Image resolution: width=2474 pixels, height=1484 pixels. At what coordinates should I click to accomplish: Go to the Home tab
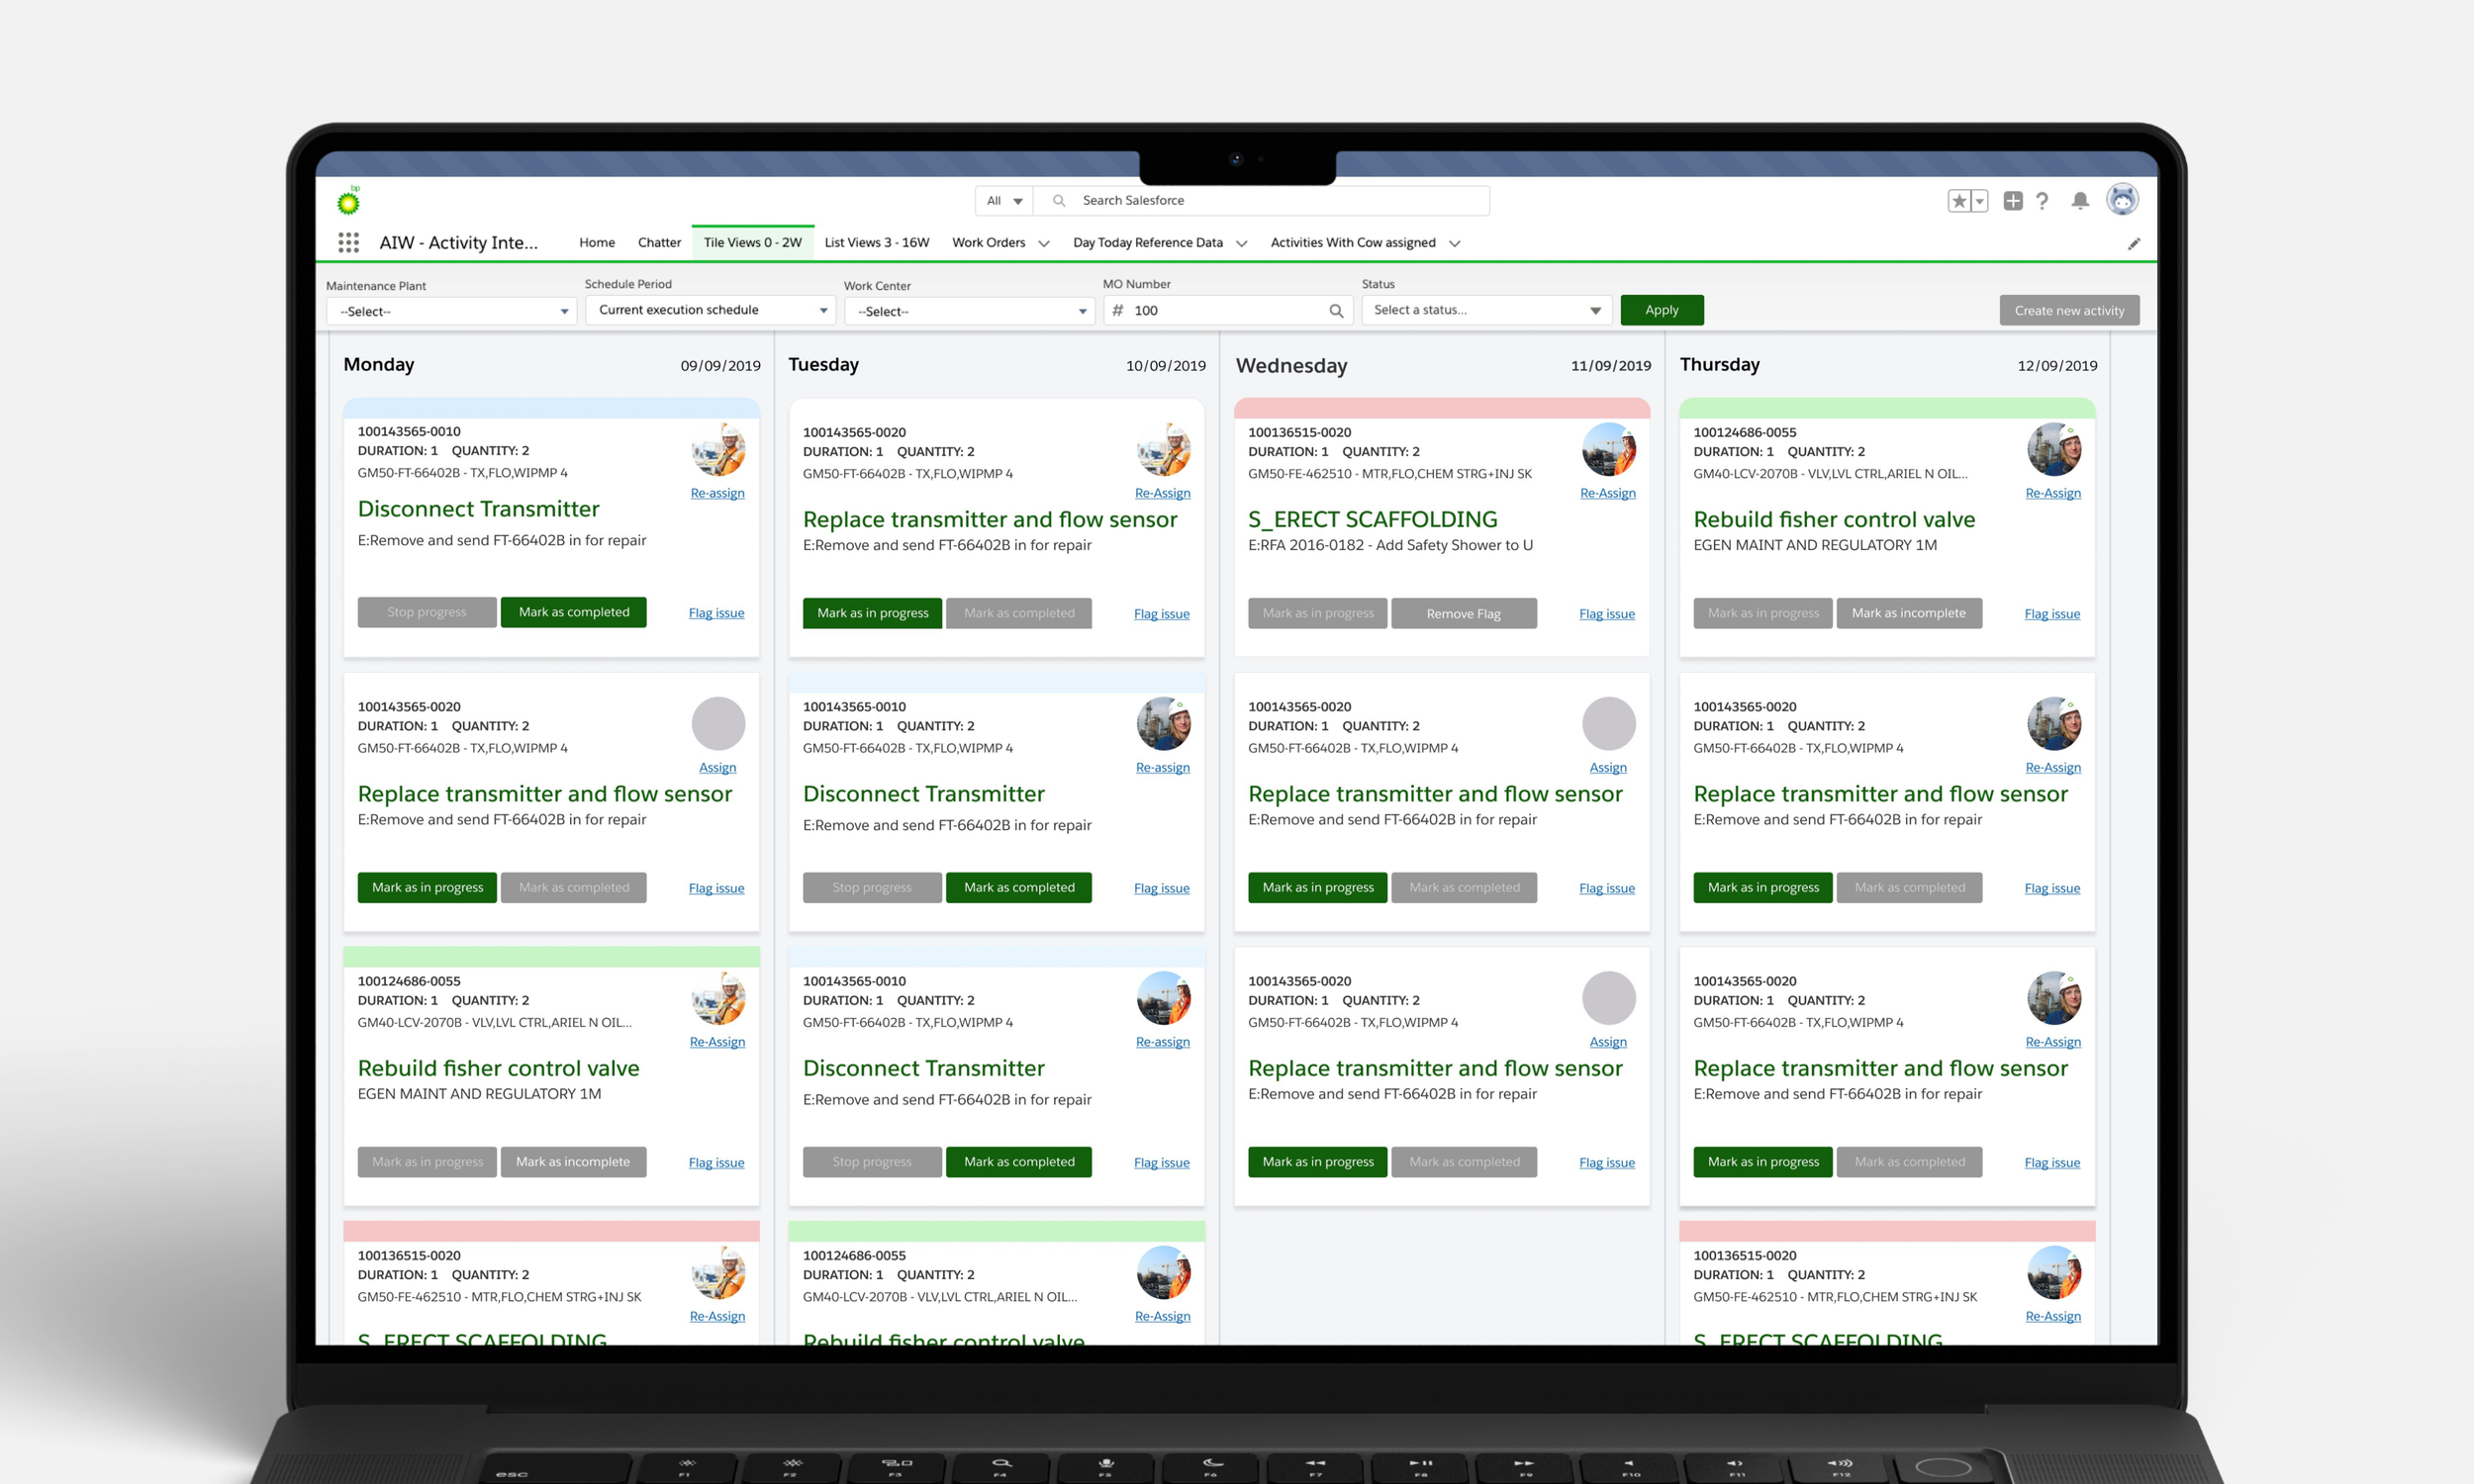click(x=597, y=242)
